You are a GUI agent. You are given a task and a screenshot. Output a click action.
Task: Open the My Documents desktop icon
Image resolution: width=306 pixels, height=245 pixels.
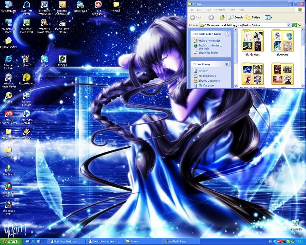pos(9,43)
